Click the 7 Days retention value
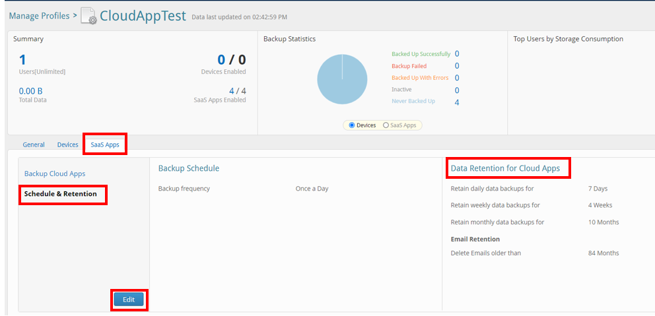The height and width of the screenshot is (316, 655). click(598, 189)
